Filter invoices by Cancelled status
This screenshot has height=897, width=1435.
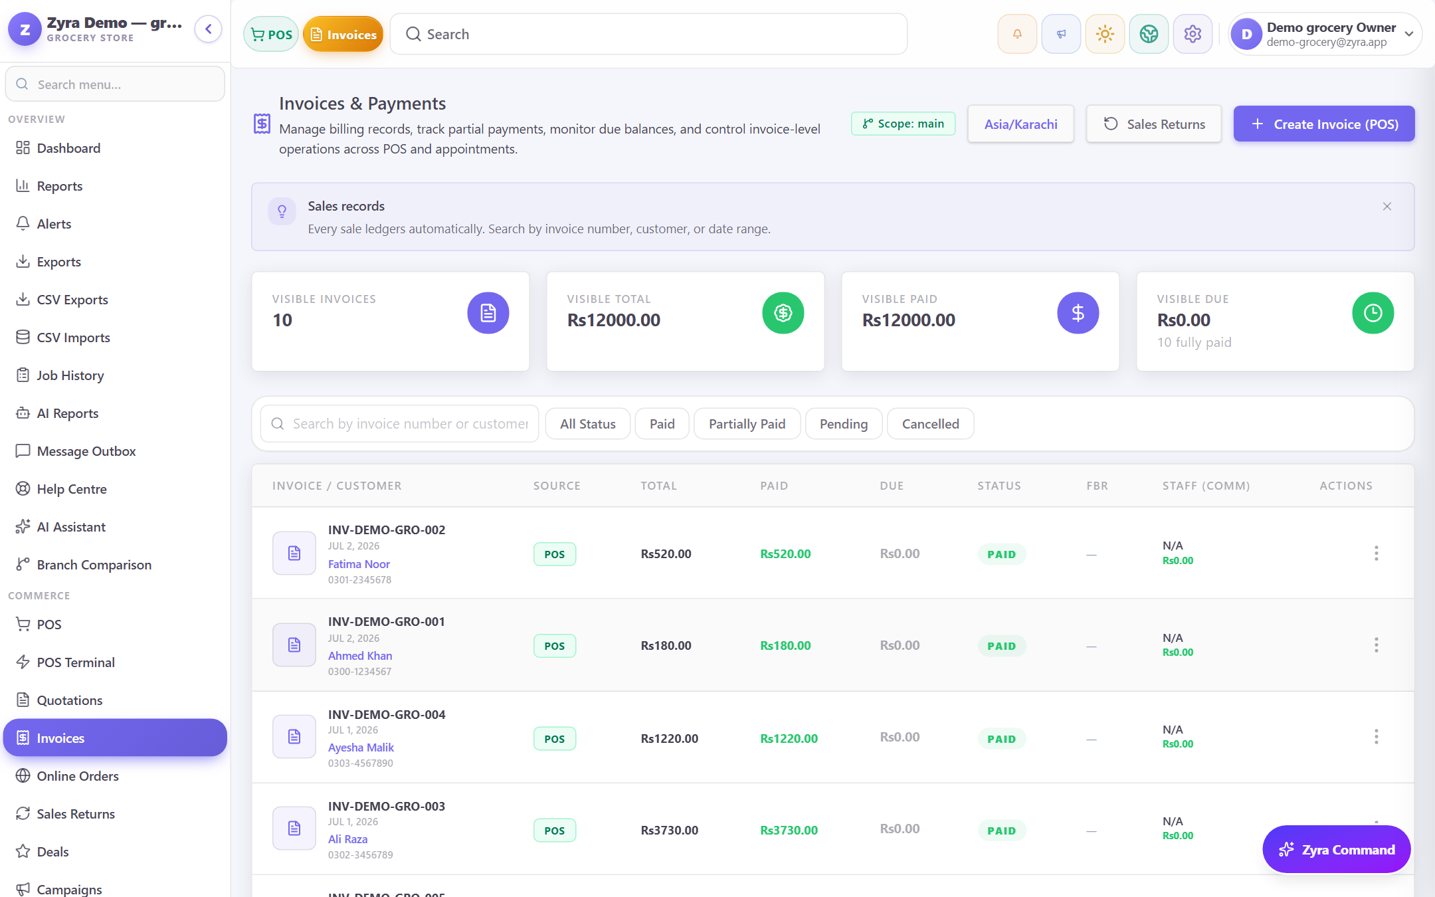(x=931, y=424)
